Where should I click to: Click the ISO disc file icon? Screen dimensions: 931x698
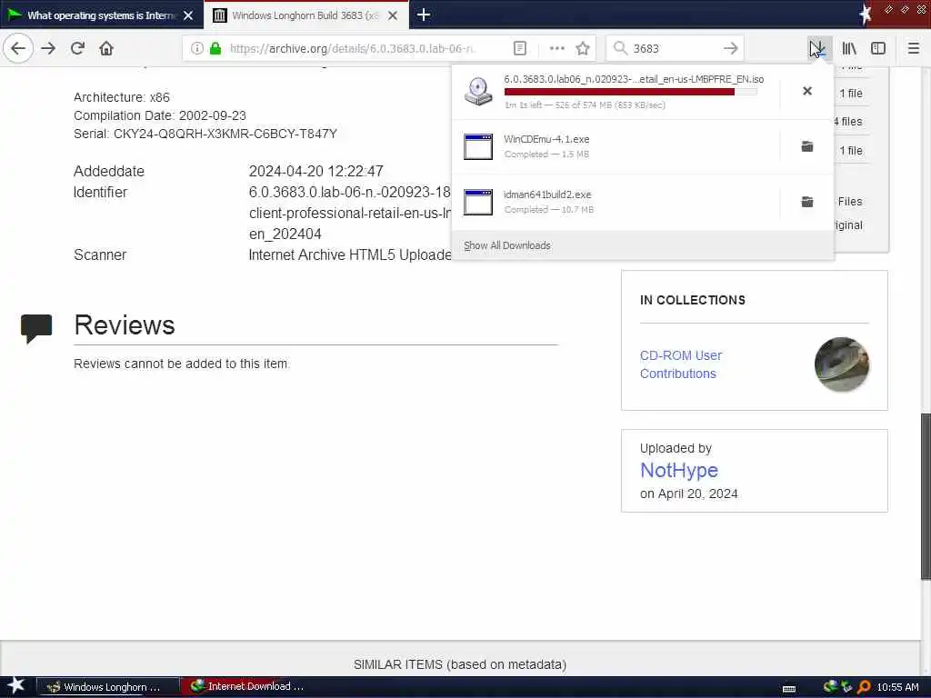tap(478, 92)
